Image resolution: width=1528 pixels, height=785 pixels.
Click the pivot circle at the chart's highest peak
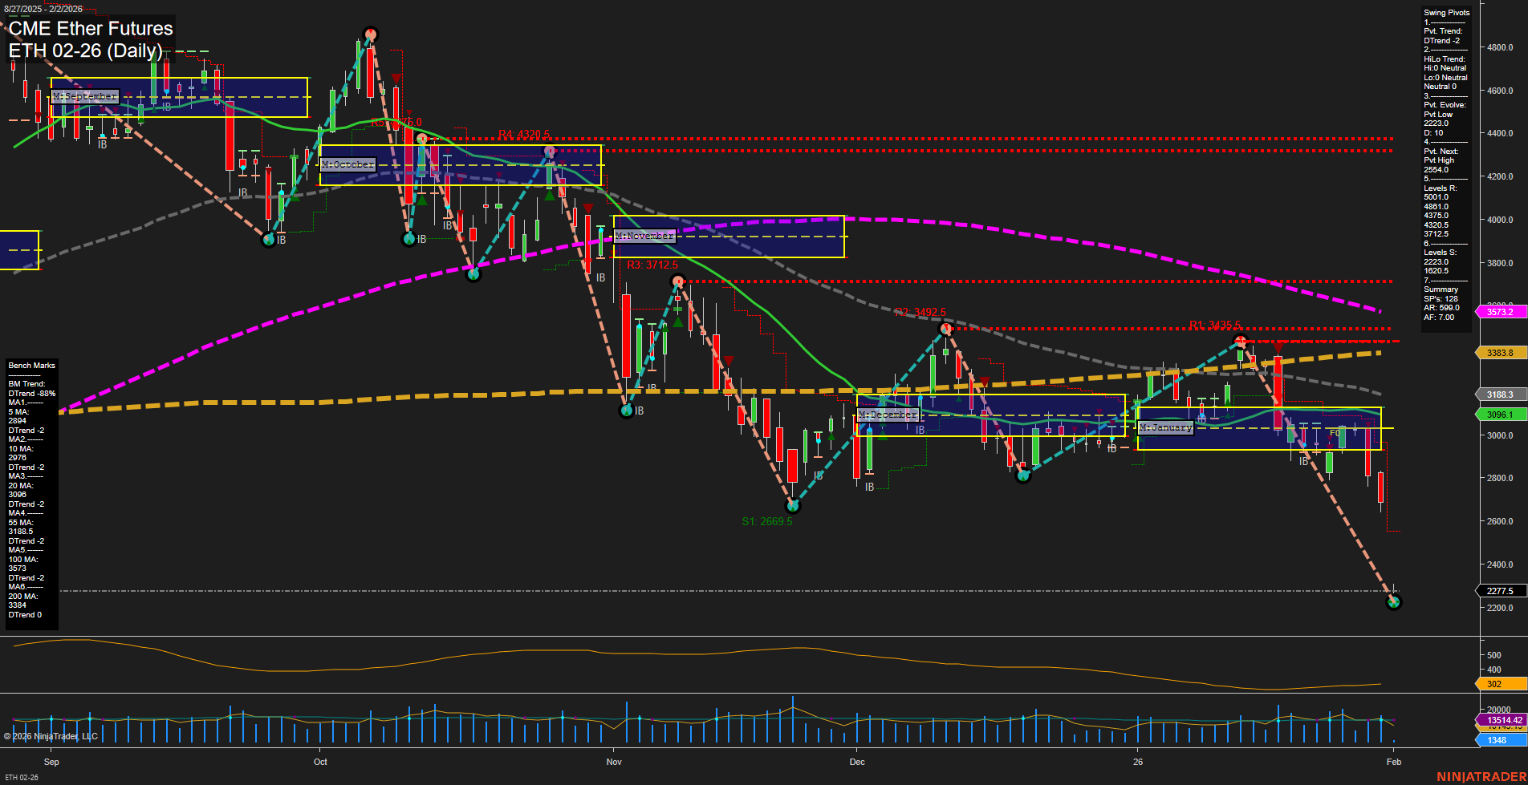[370, 34]
